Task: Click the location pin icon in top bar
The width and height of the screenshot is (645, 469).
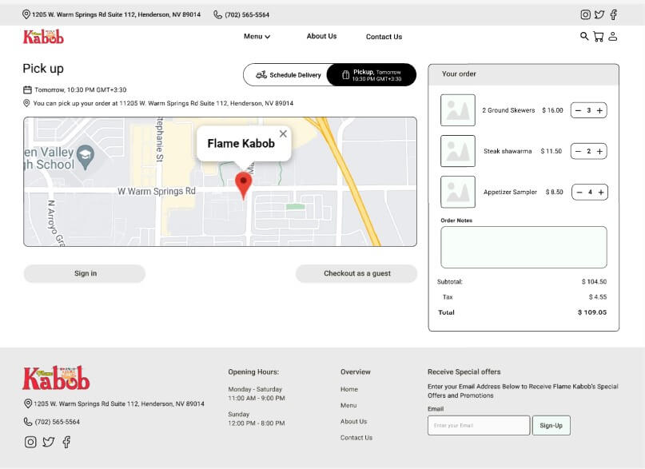Action: 26,14
